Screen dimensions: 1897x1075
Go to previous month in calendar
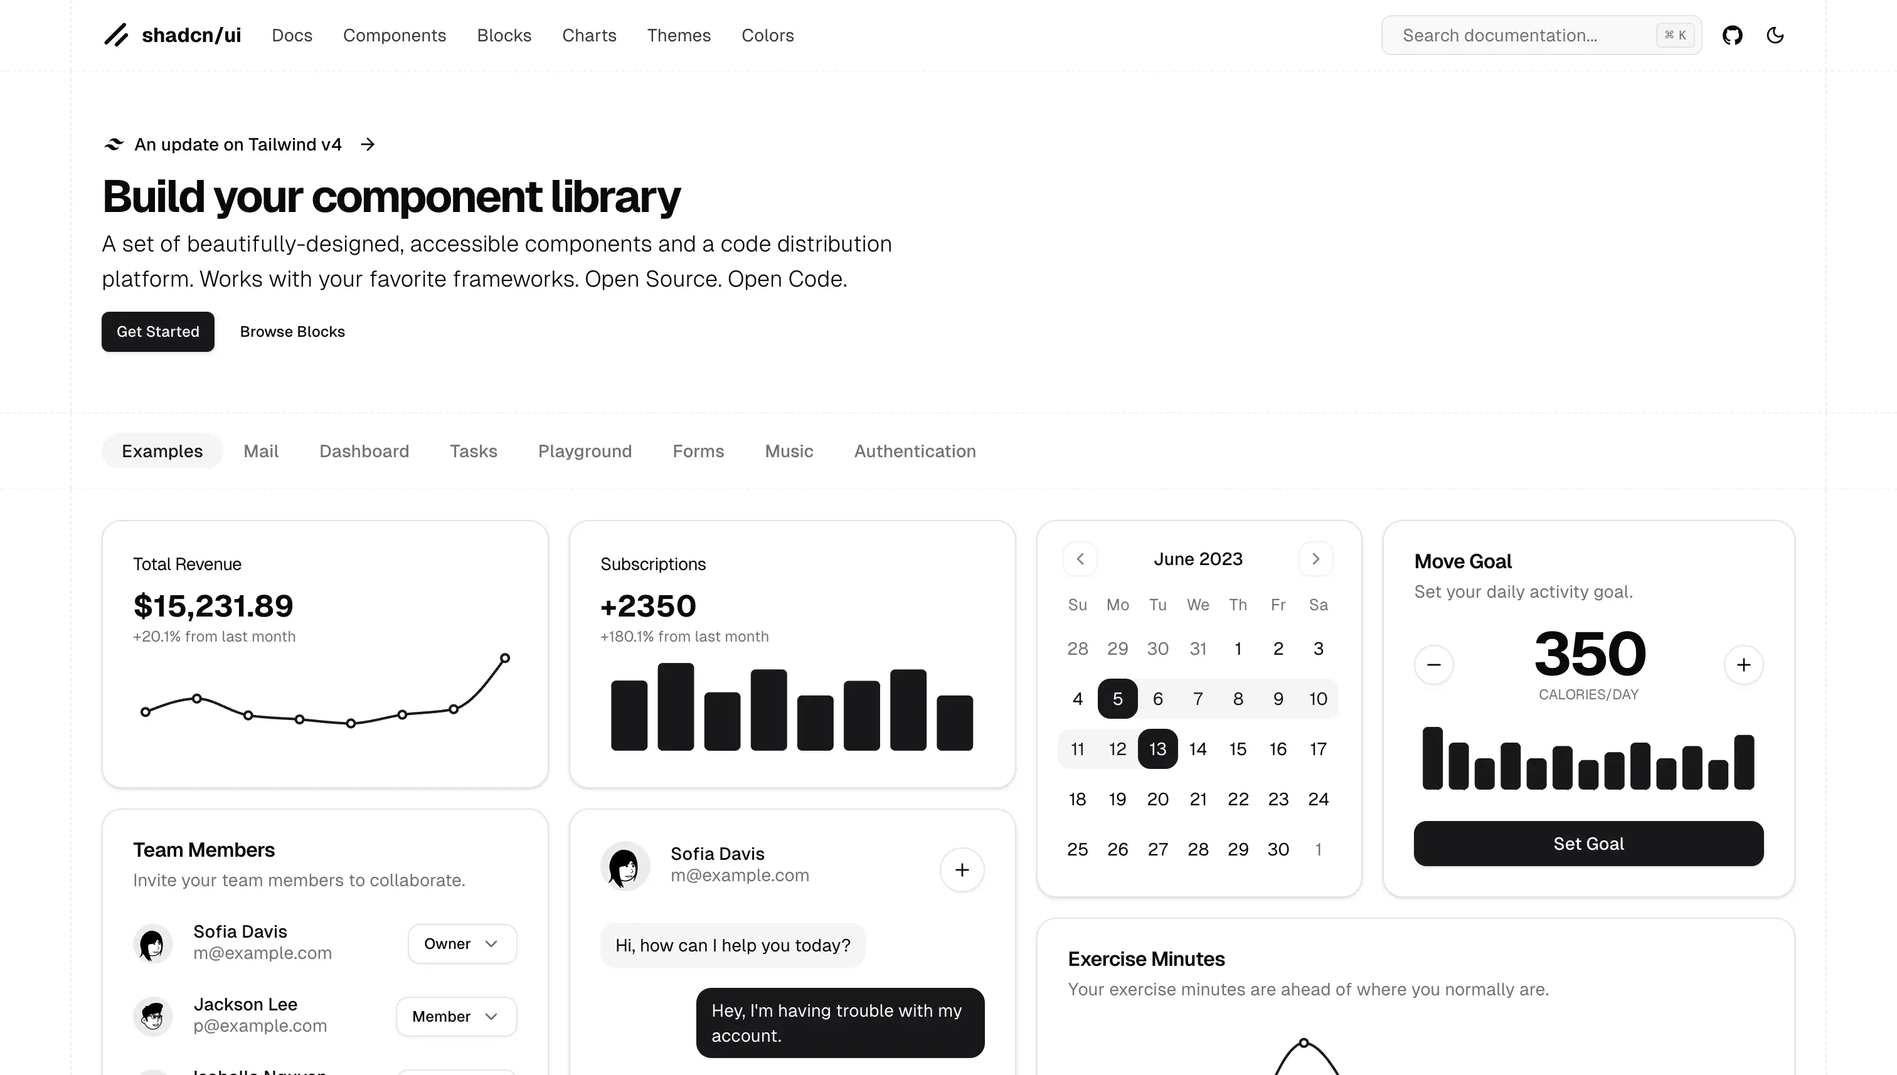pyautogui.click(x=1080, y=559)
